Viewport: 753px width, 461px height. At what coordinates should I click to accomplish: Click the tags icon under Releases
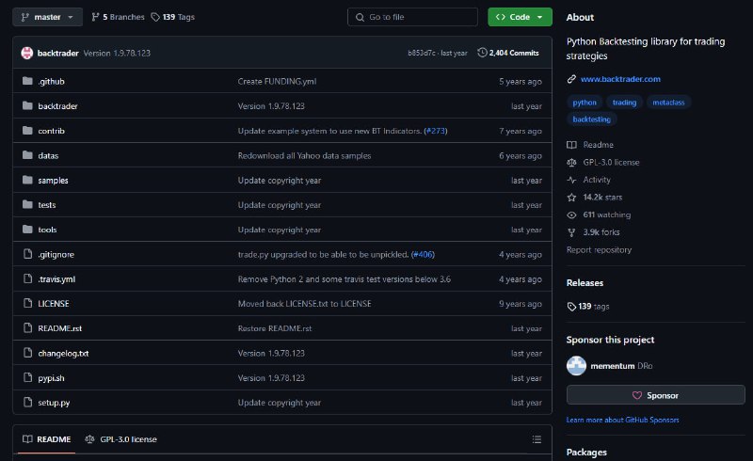[x=571, y=307]
